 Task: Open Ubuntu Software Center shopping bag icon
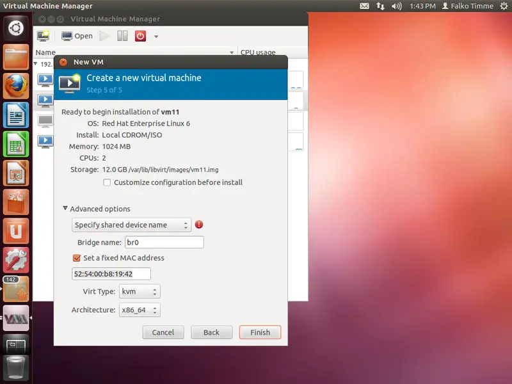[15, 202]
